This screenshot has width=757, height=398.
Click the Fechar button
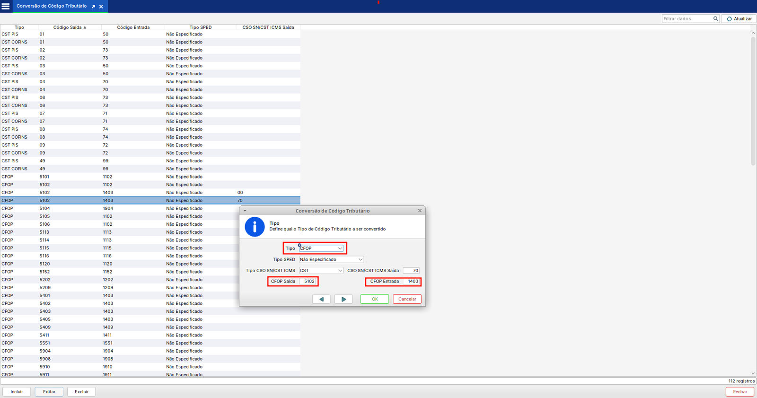740,392
